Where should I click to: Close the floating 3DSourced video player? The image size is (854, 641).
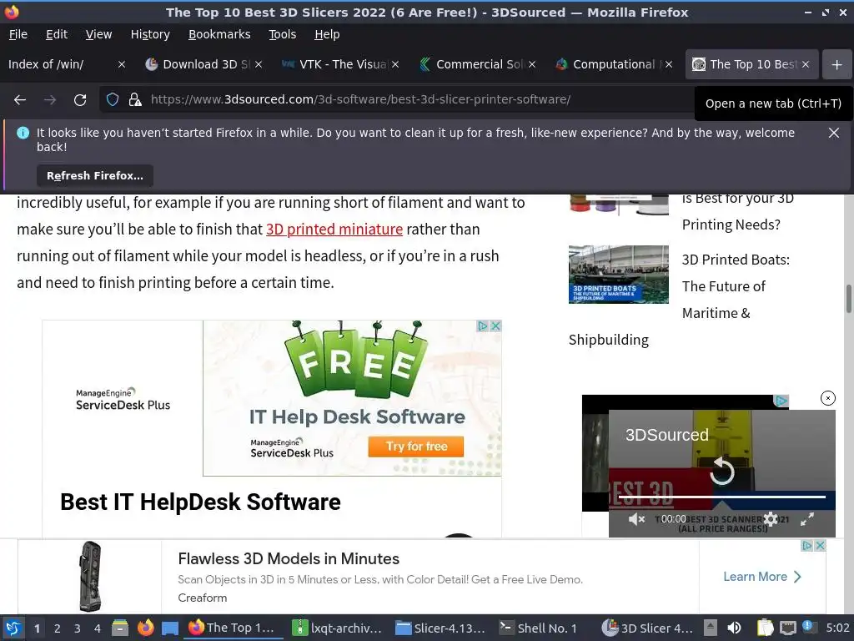[827, 398]
